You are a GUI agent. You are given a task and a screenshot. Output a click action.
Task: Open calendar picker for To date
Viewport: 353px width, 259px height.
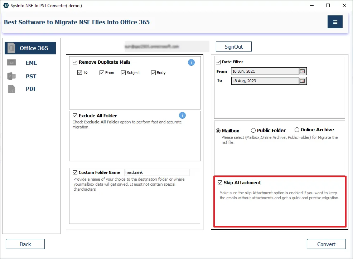(x=303, y=81)
